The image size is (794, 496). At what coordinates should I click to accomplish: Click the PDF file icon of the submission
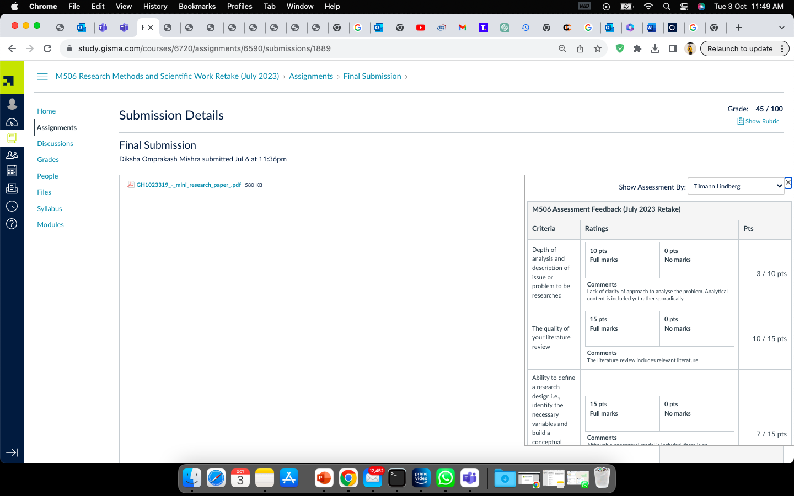point(131,185)
